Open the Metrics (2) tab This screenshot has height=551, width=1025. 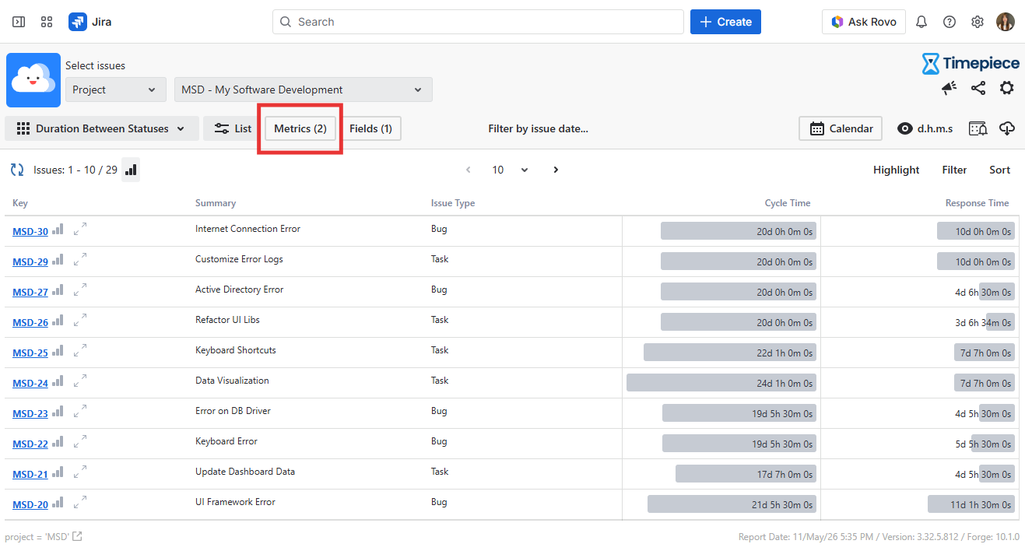point(300,128)
